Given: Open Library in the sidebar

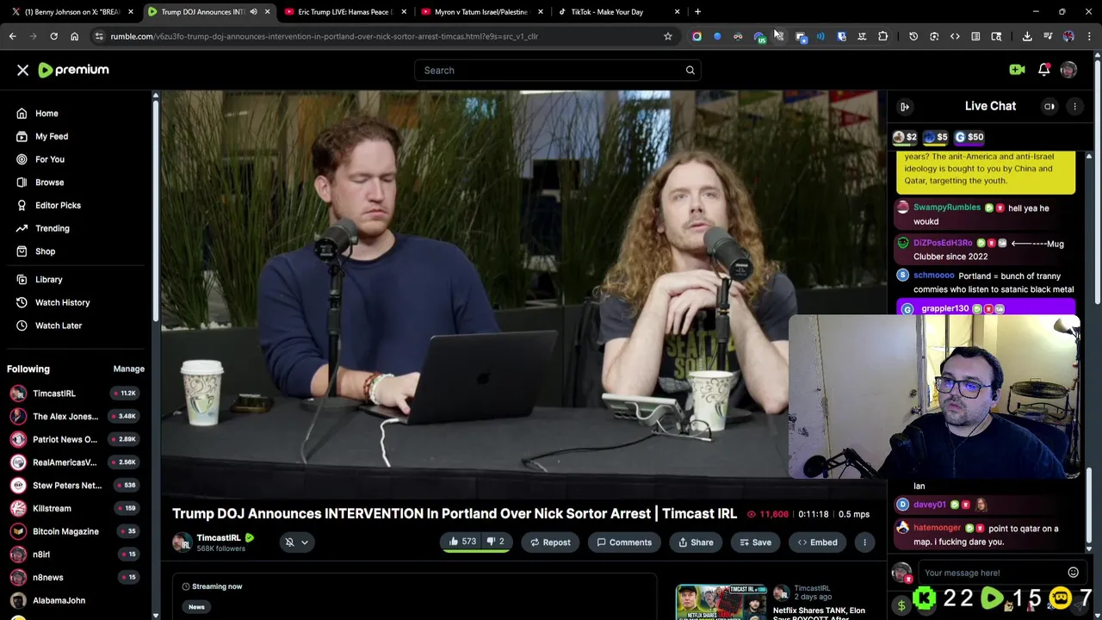Looking at the screenshot, I should (x=49, y=280).
